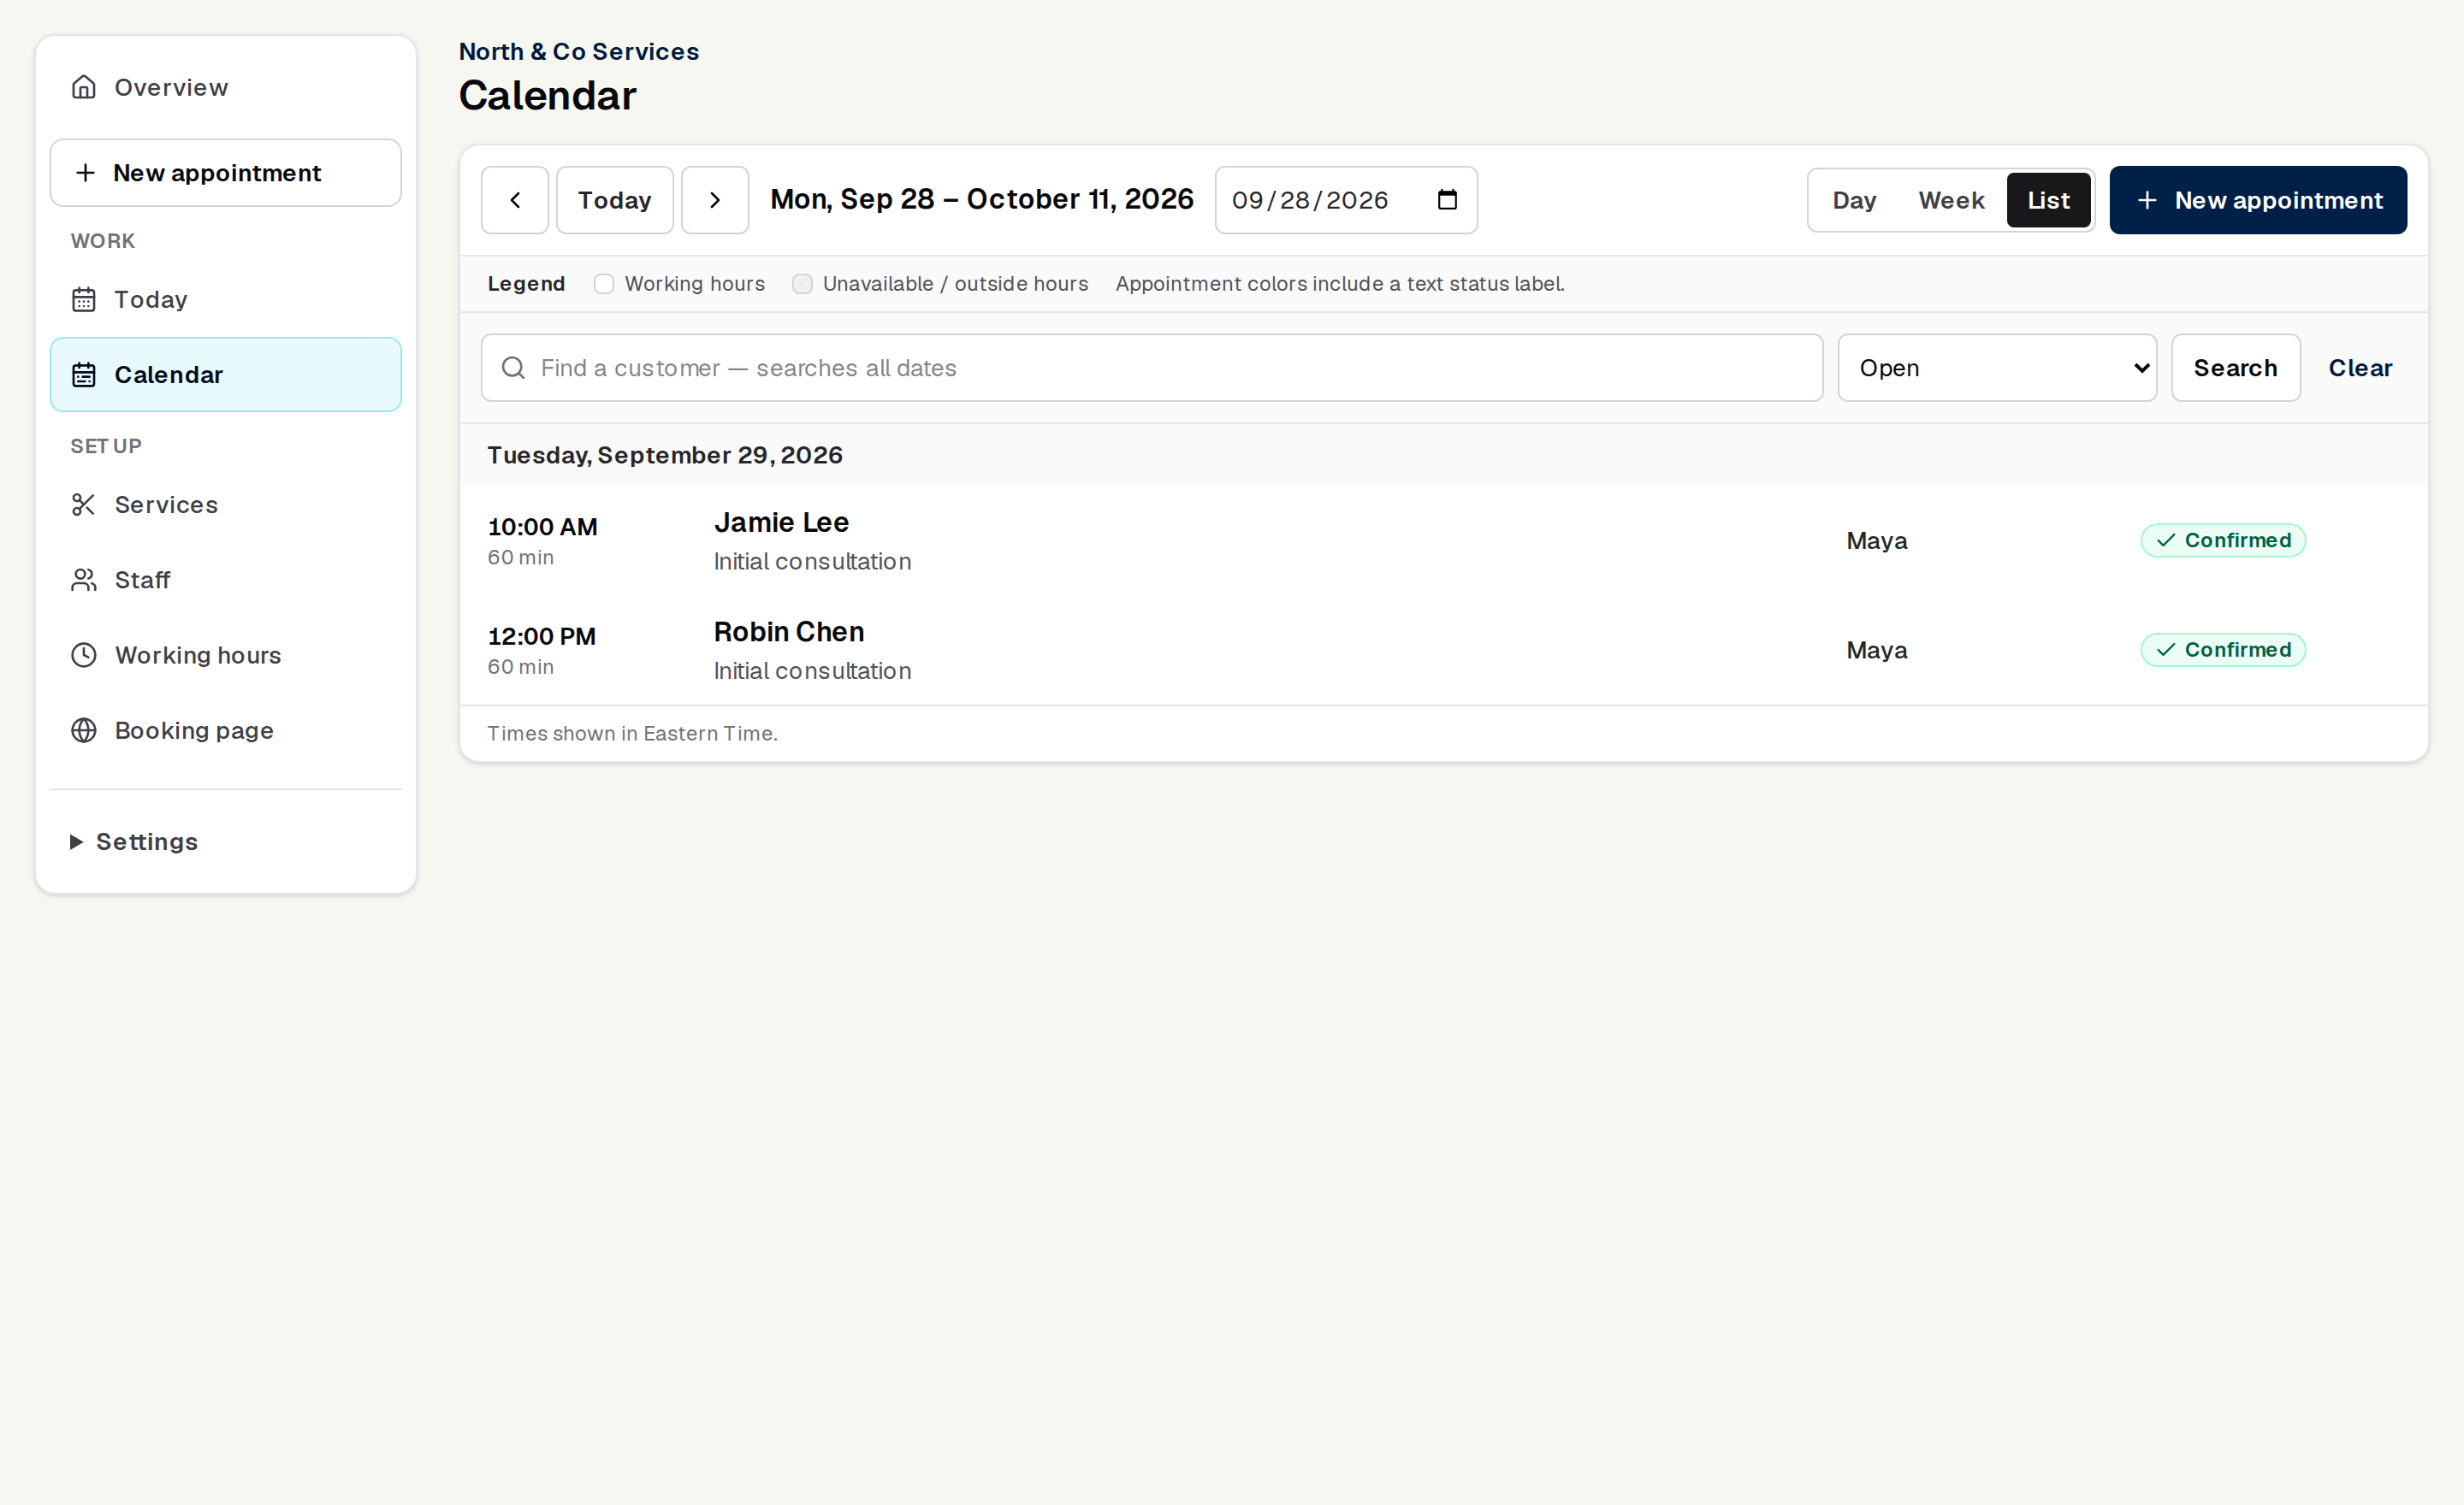The width and height of the screenshot is (2464, 1505).
Task: Switch calendar to List view
Action: tap(2048, 200)
